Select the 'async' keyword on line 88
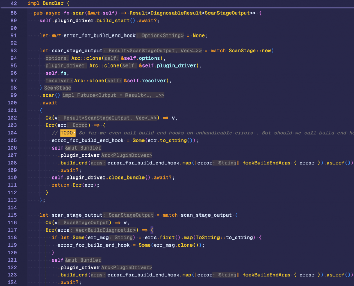Image resolution: width=354 pixels, height=286 pixels. [53, 13]
